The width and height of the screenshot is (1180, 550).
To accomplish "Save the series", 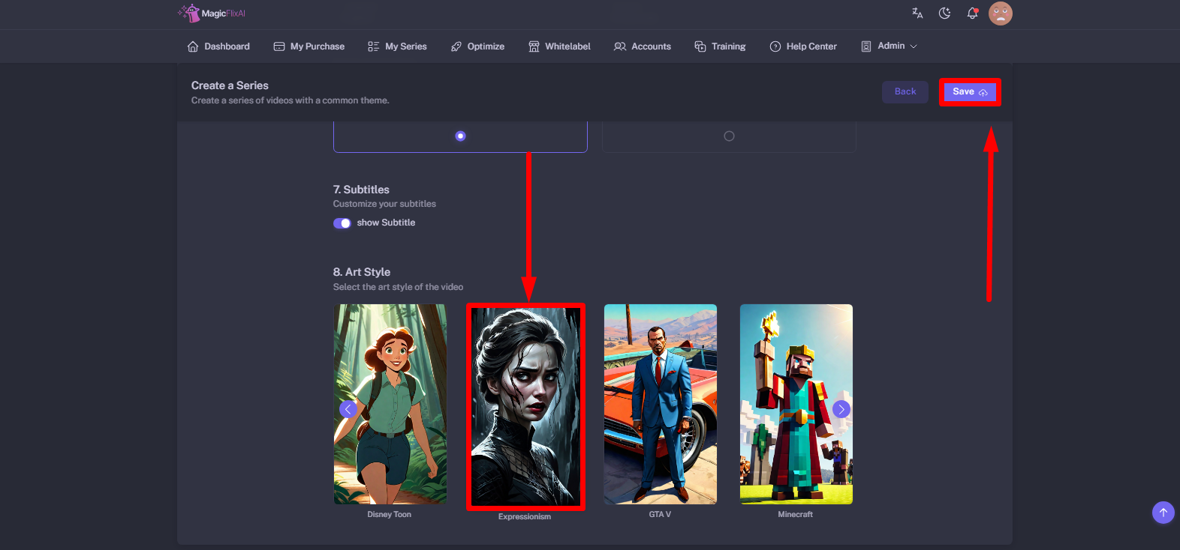I will tap(970, 91).
